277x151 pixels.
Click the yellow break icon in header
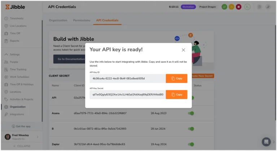tap(231, 6)
